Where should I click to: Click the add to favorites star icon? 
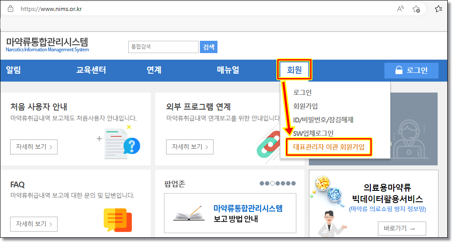click(x=416, y=9)
